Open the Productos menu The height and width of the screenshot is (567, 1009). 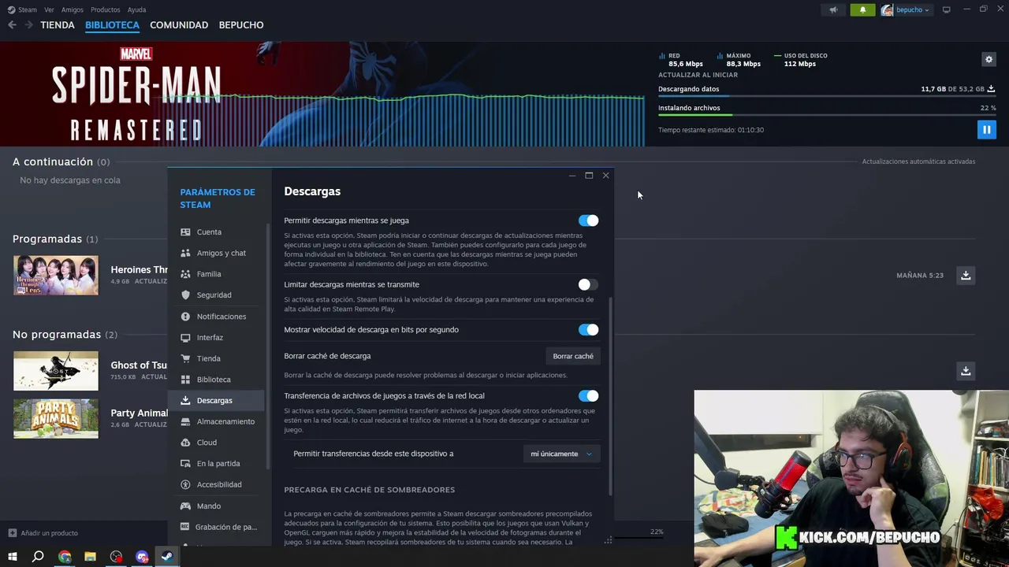105,9
